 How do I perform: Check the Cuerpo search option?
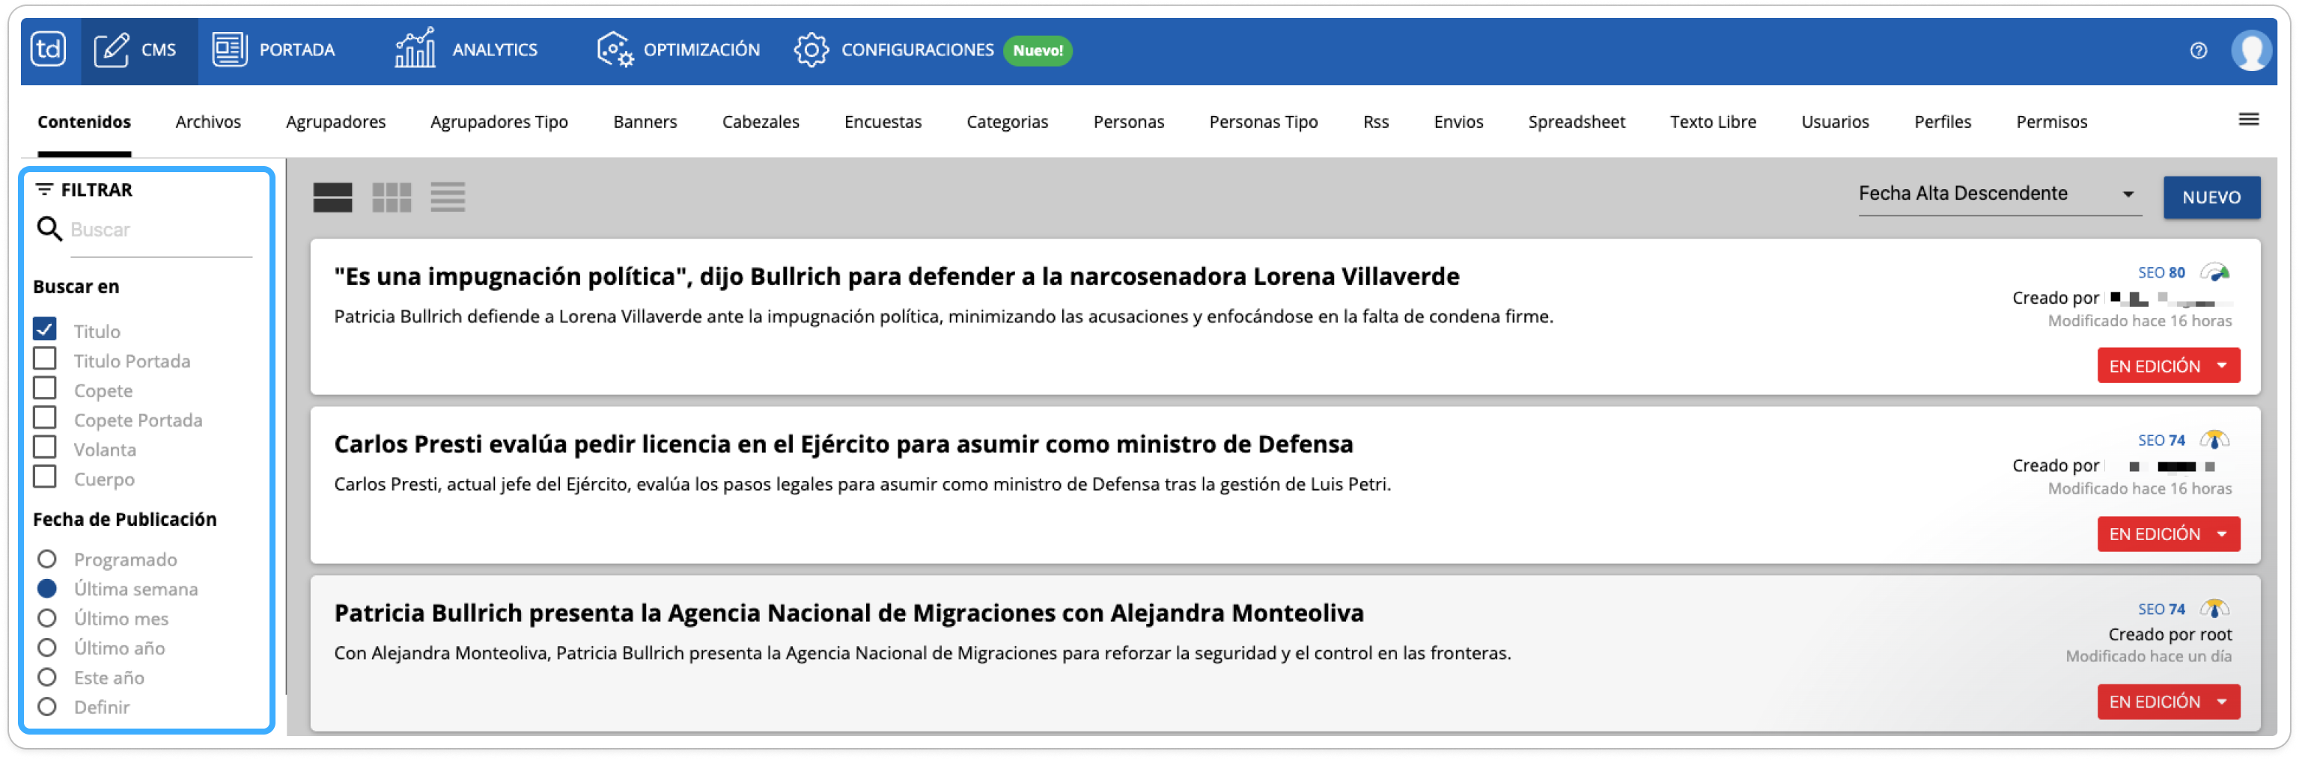[x=45, y=477]
